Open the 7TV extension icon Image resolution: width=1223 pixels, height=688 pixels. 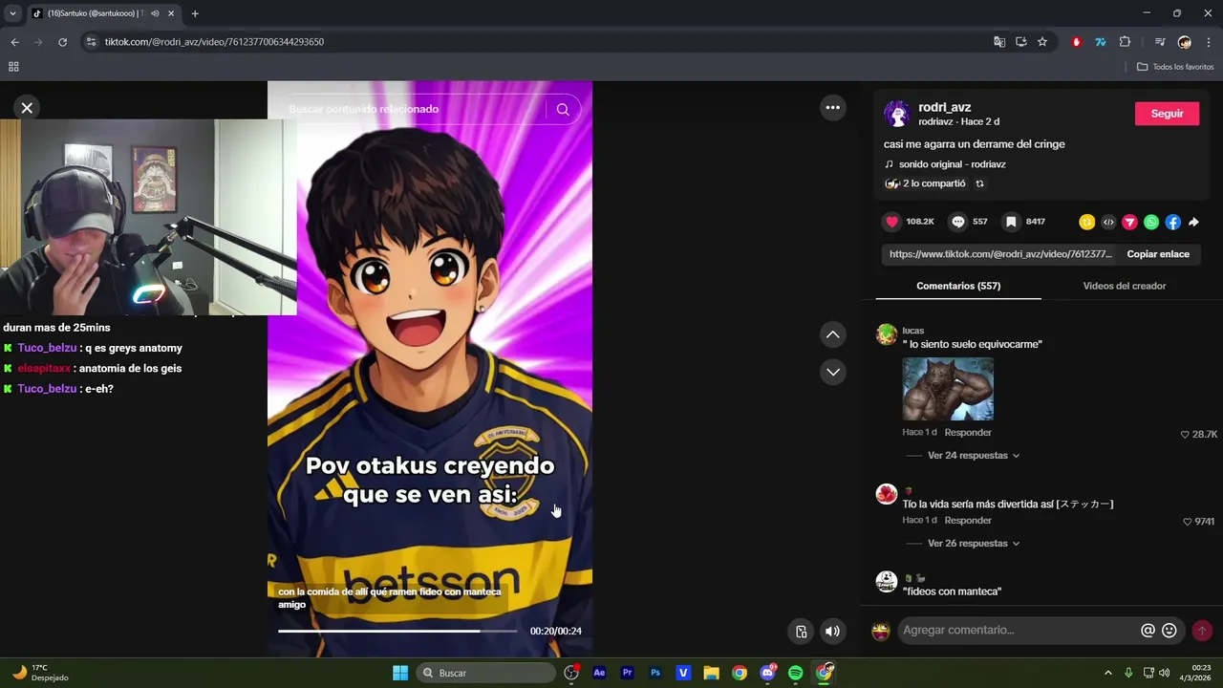tap(1101, 42)
